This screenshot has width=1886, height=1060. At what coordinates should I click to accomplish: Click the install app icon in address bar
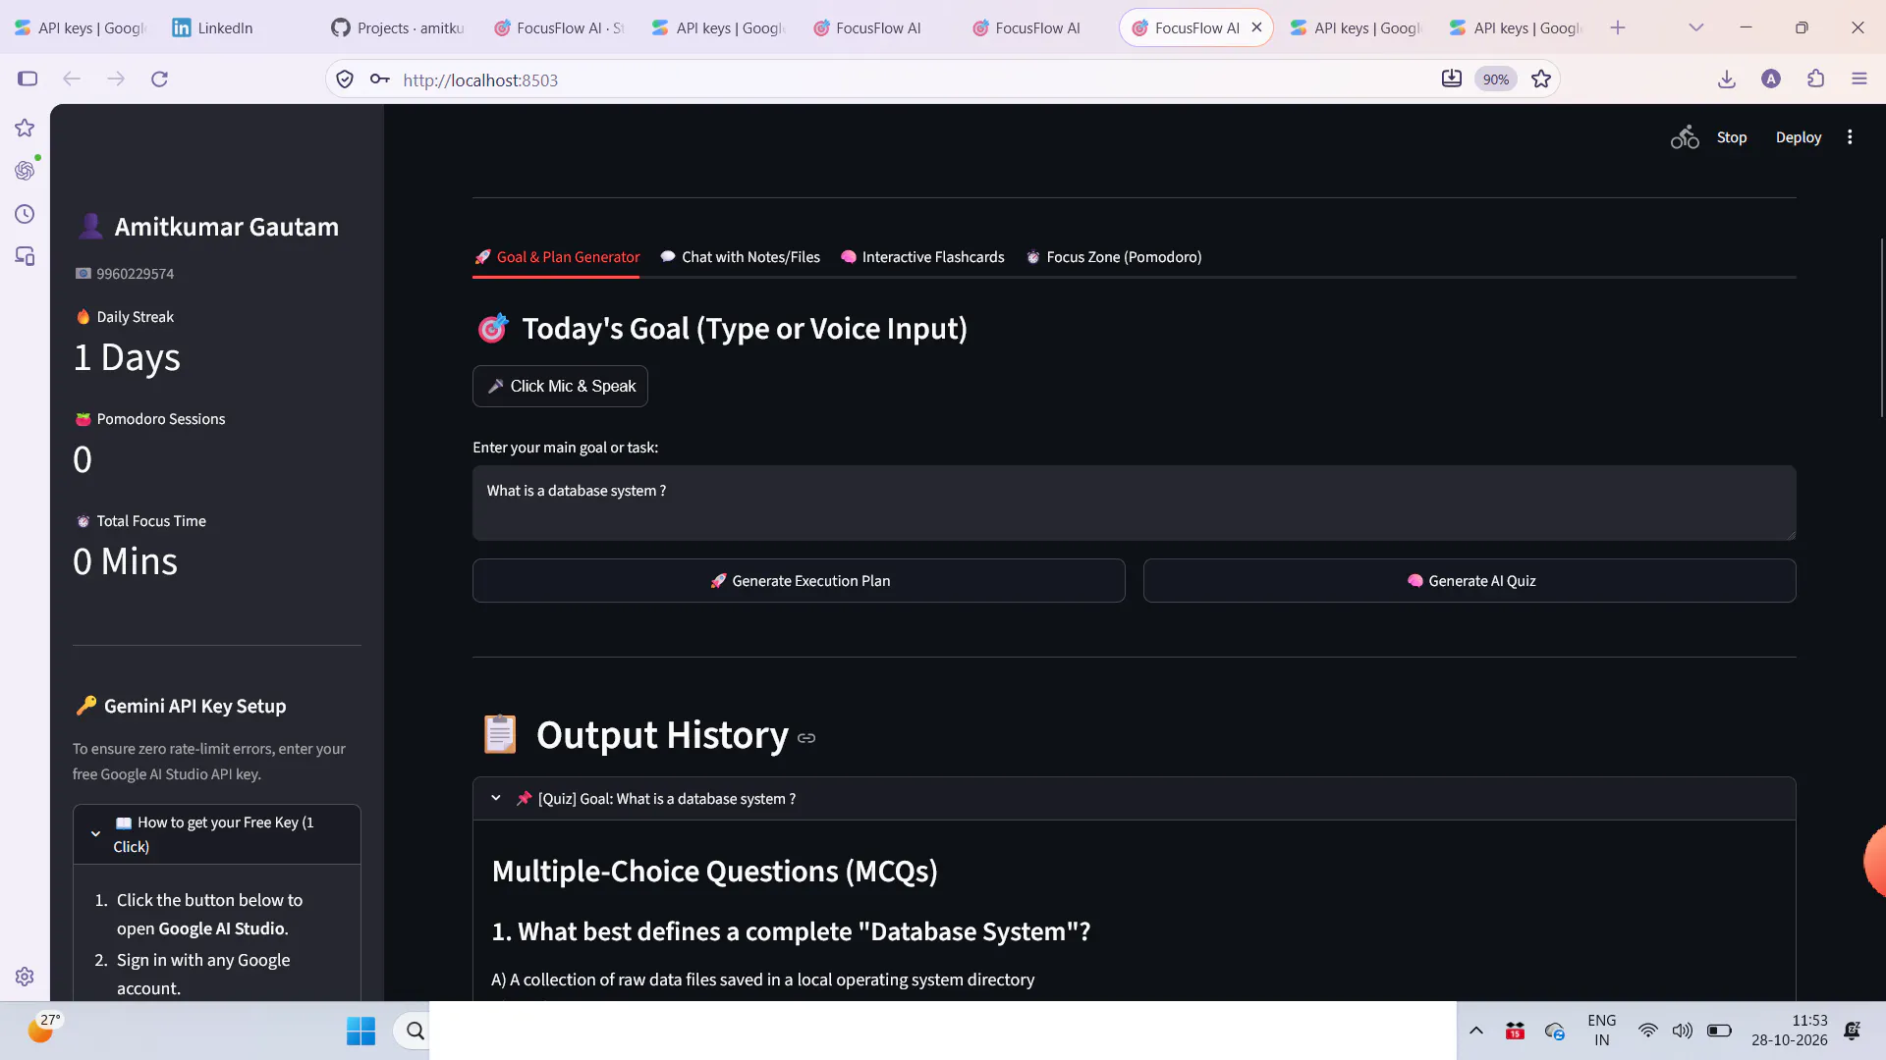[x=1452, y=79]
